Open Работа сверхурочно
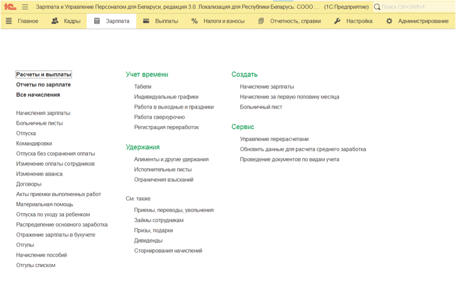 pos(160,117)
